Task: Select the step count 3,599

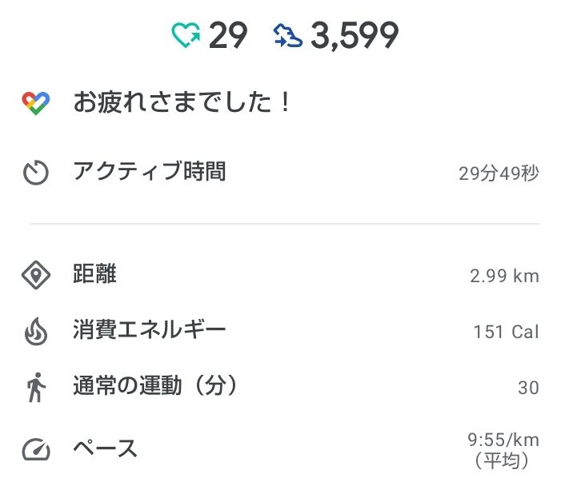Action: 354,36
